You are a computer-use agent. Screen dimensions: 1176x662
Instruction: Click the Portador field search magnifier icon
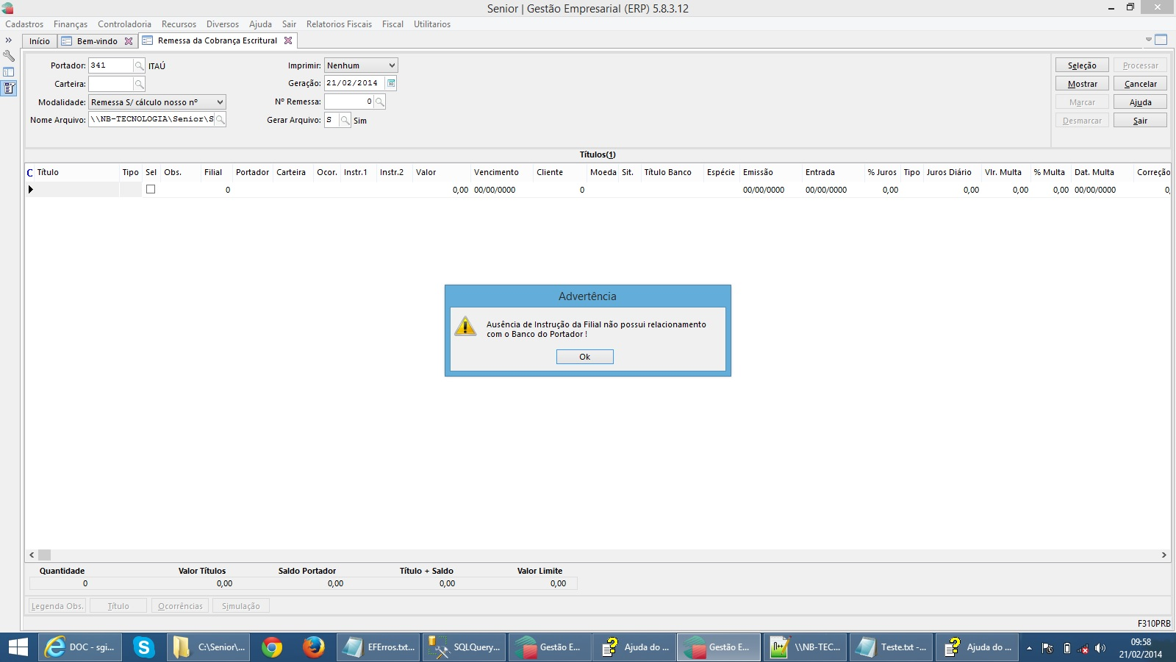[x=139, y=66]
